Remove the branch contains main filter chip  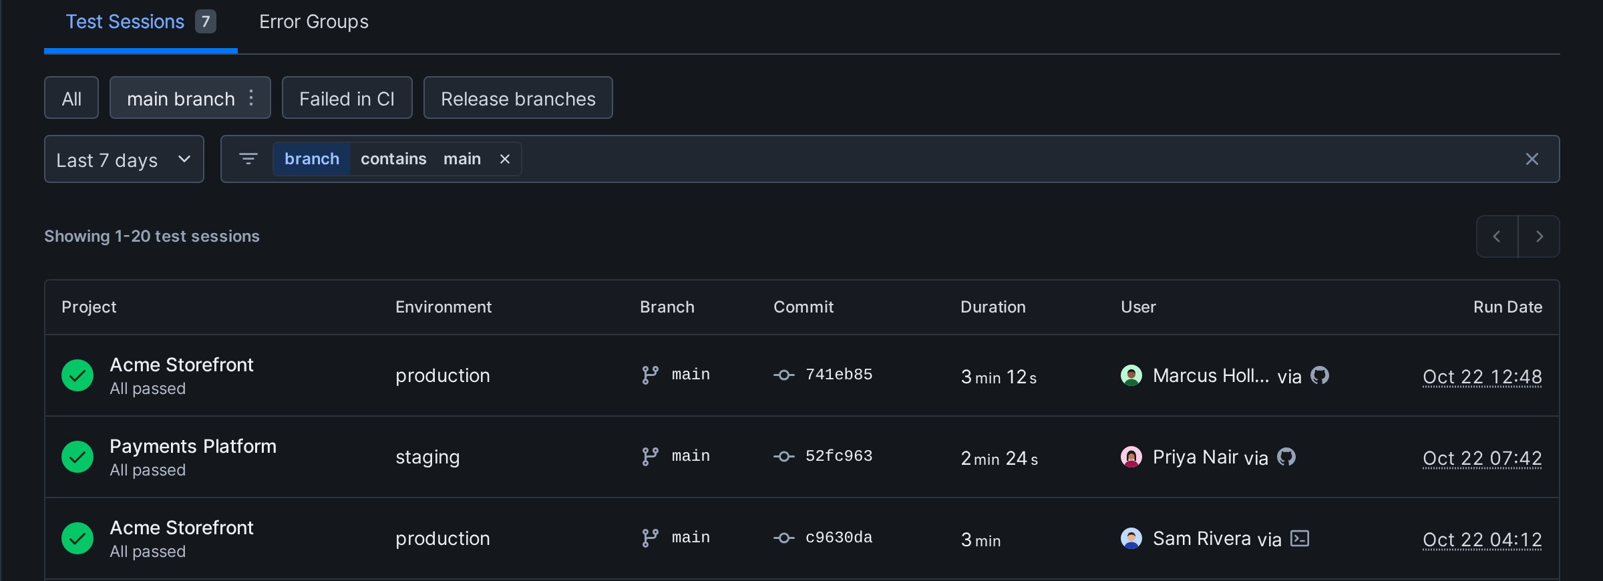pos(505,159)
